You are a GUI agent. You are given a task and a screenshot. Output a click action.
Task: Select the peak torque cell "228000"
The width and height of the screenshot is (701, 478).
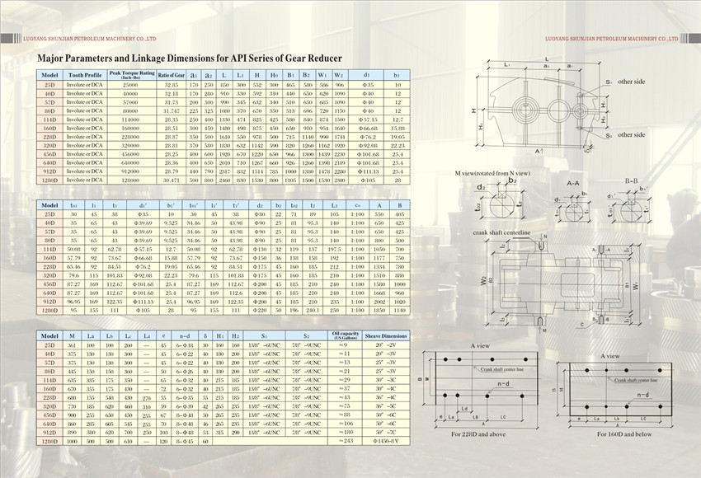(x=130, y=137)
